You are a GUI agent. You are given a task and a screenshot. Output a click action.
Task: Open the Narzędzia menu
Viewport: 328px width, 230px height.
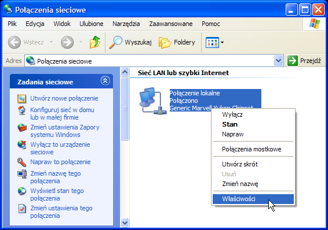126,24
